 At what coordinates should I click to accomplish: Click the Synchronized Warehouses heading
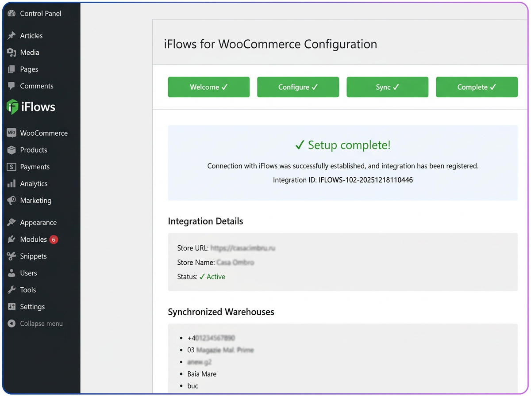pos(221,312)
